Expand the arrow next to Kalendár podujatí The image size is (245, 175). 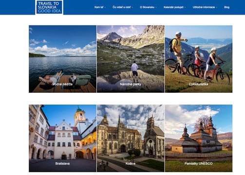click(185, 7)
